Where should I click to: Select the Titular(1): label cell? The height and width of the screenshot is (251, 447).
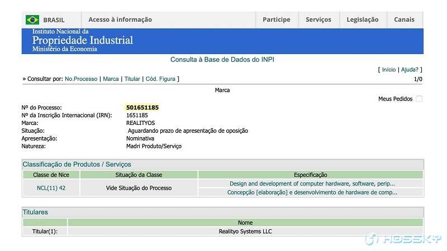[45, 231]
